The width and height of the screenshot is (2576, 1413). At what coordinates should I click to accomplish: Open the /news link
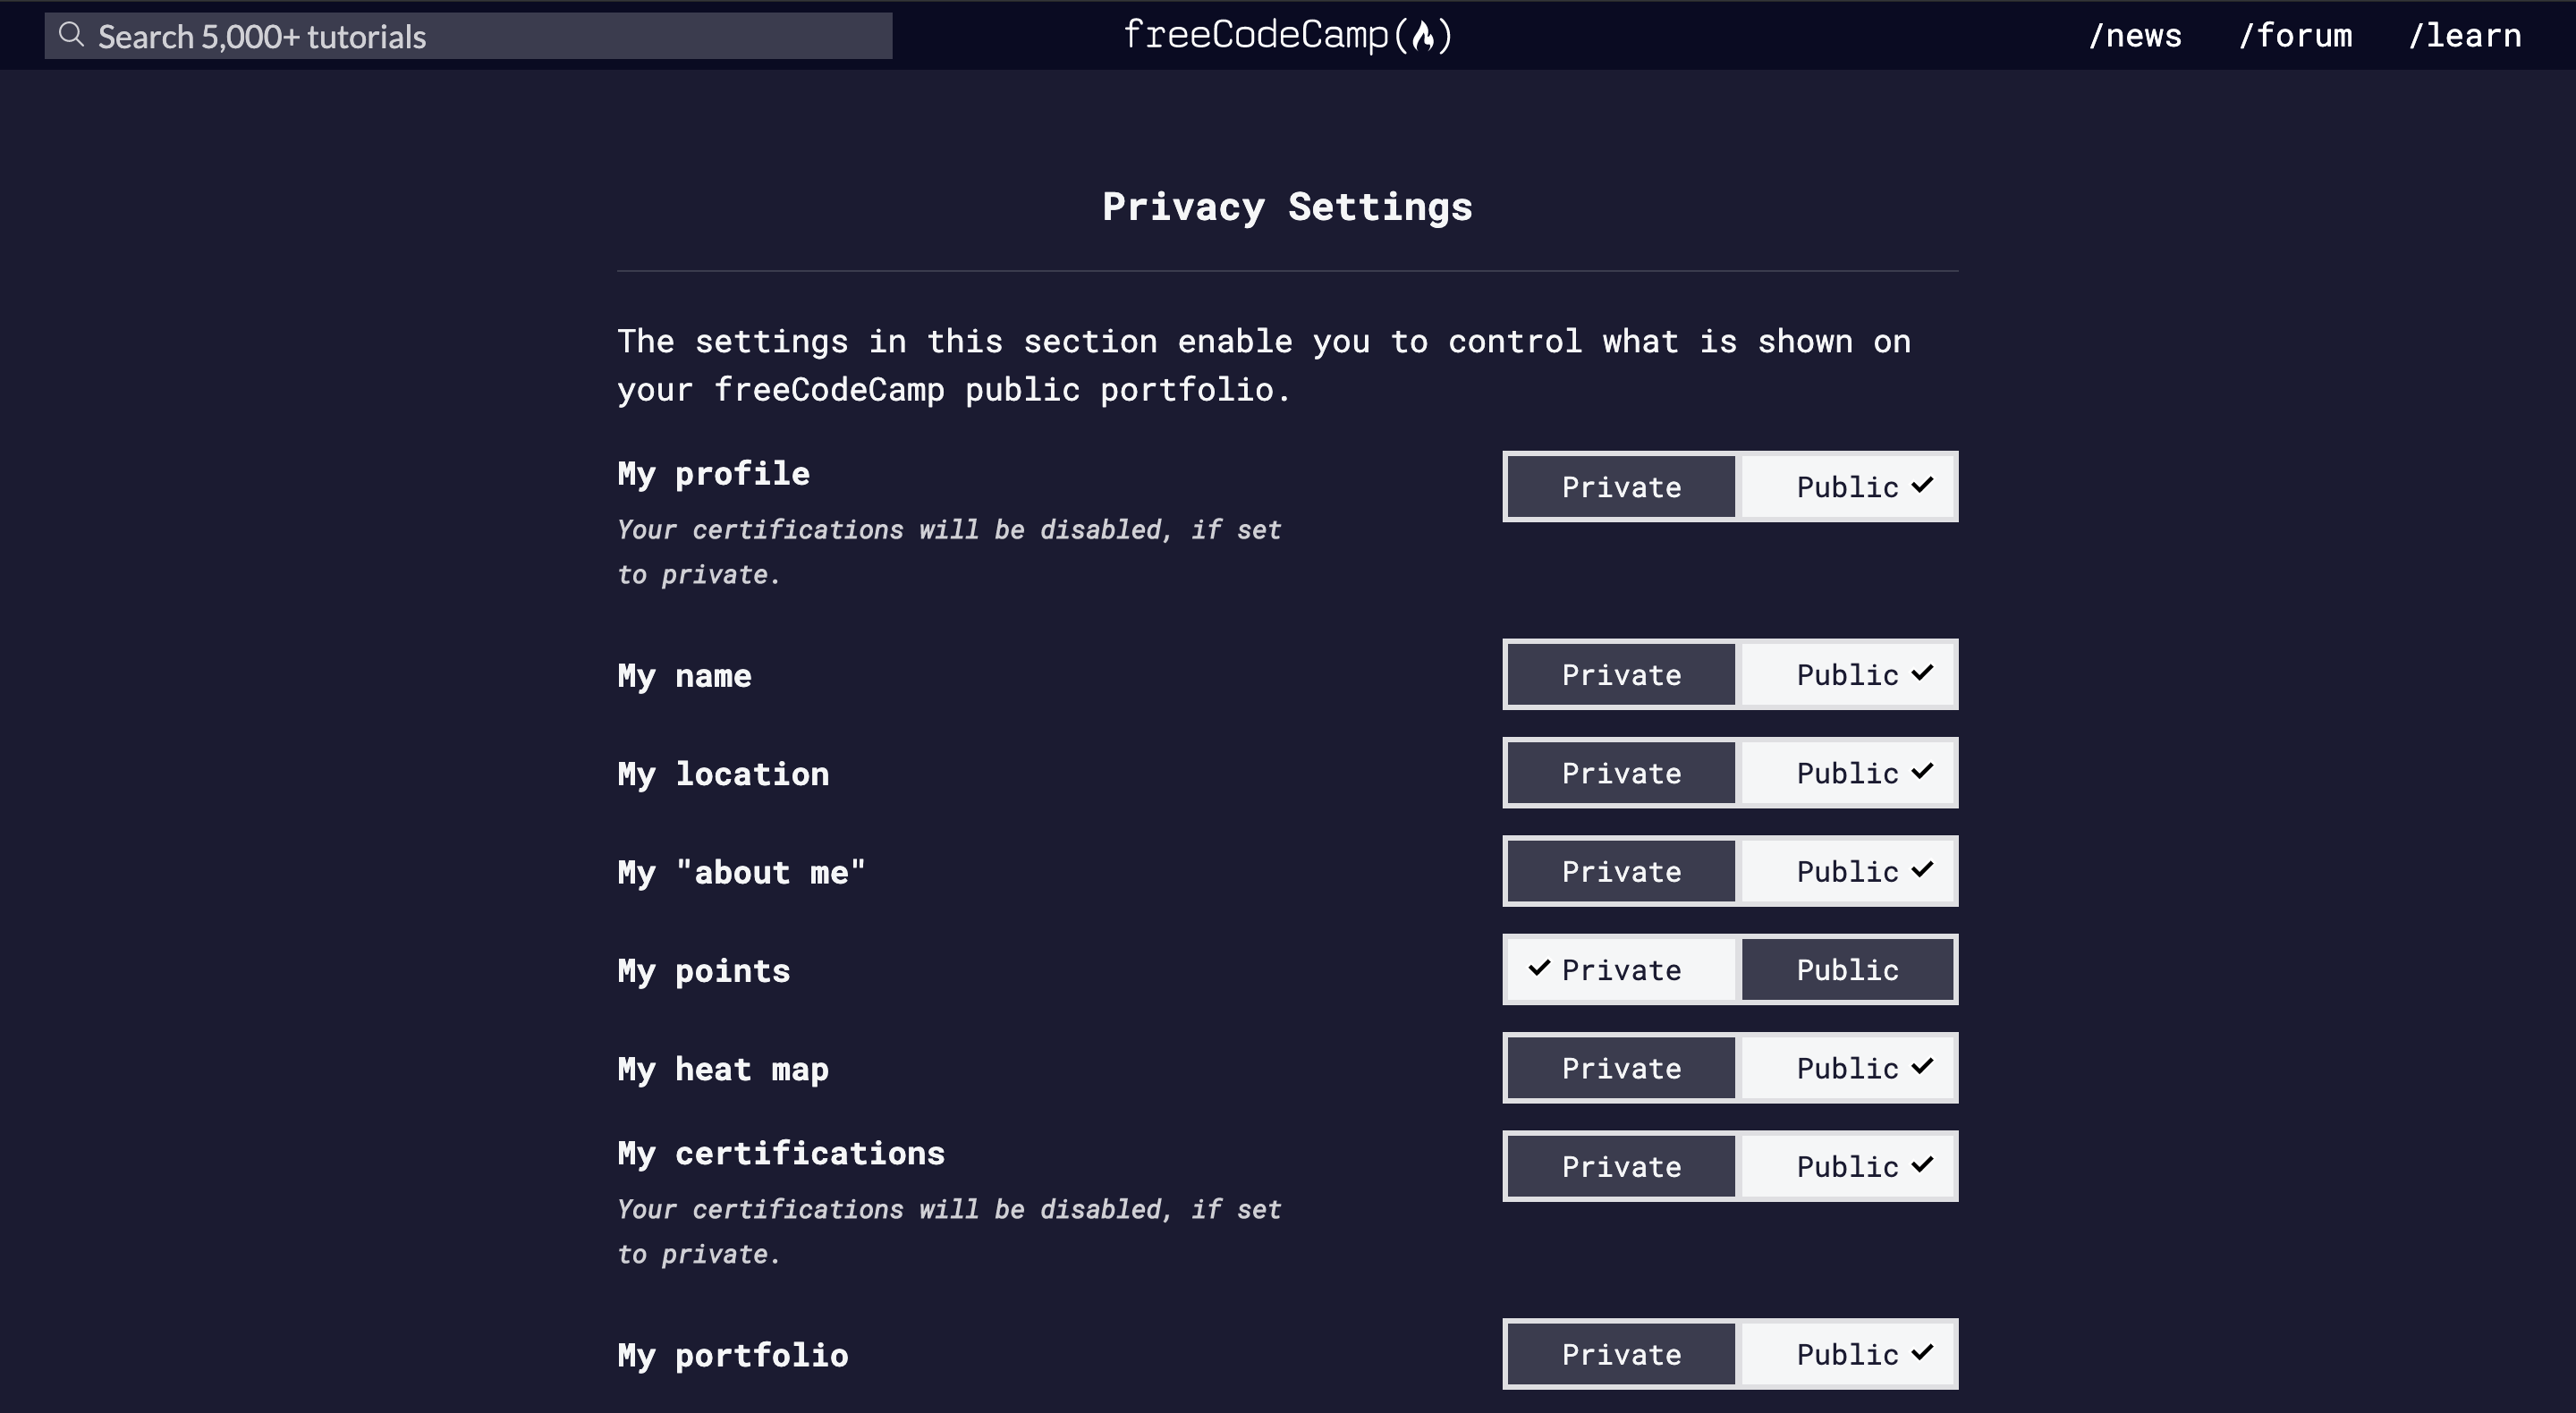click(x=2135, y=36)
